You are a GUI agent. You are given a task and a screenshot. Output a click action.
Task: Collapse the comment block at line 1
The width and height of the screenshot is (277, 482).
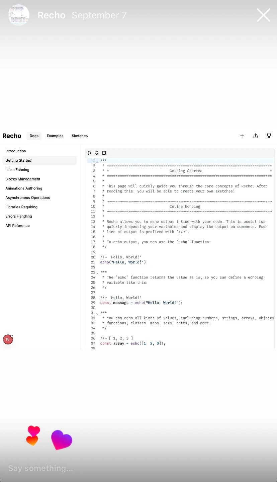click(x=97, y=161)
